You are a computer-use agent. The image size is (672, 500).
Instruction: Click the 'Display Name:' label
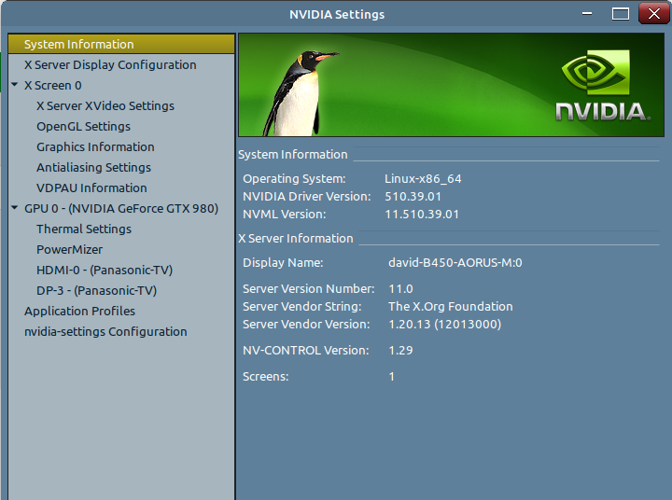click(283, 263)
